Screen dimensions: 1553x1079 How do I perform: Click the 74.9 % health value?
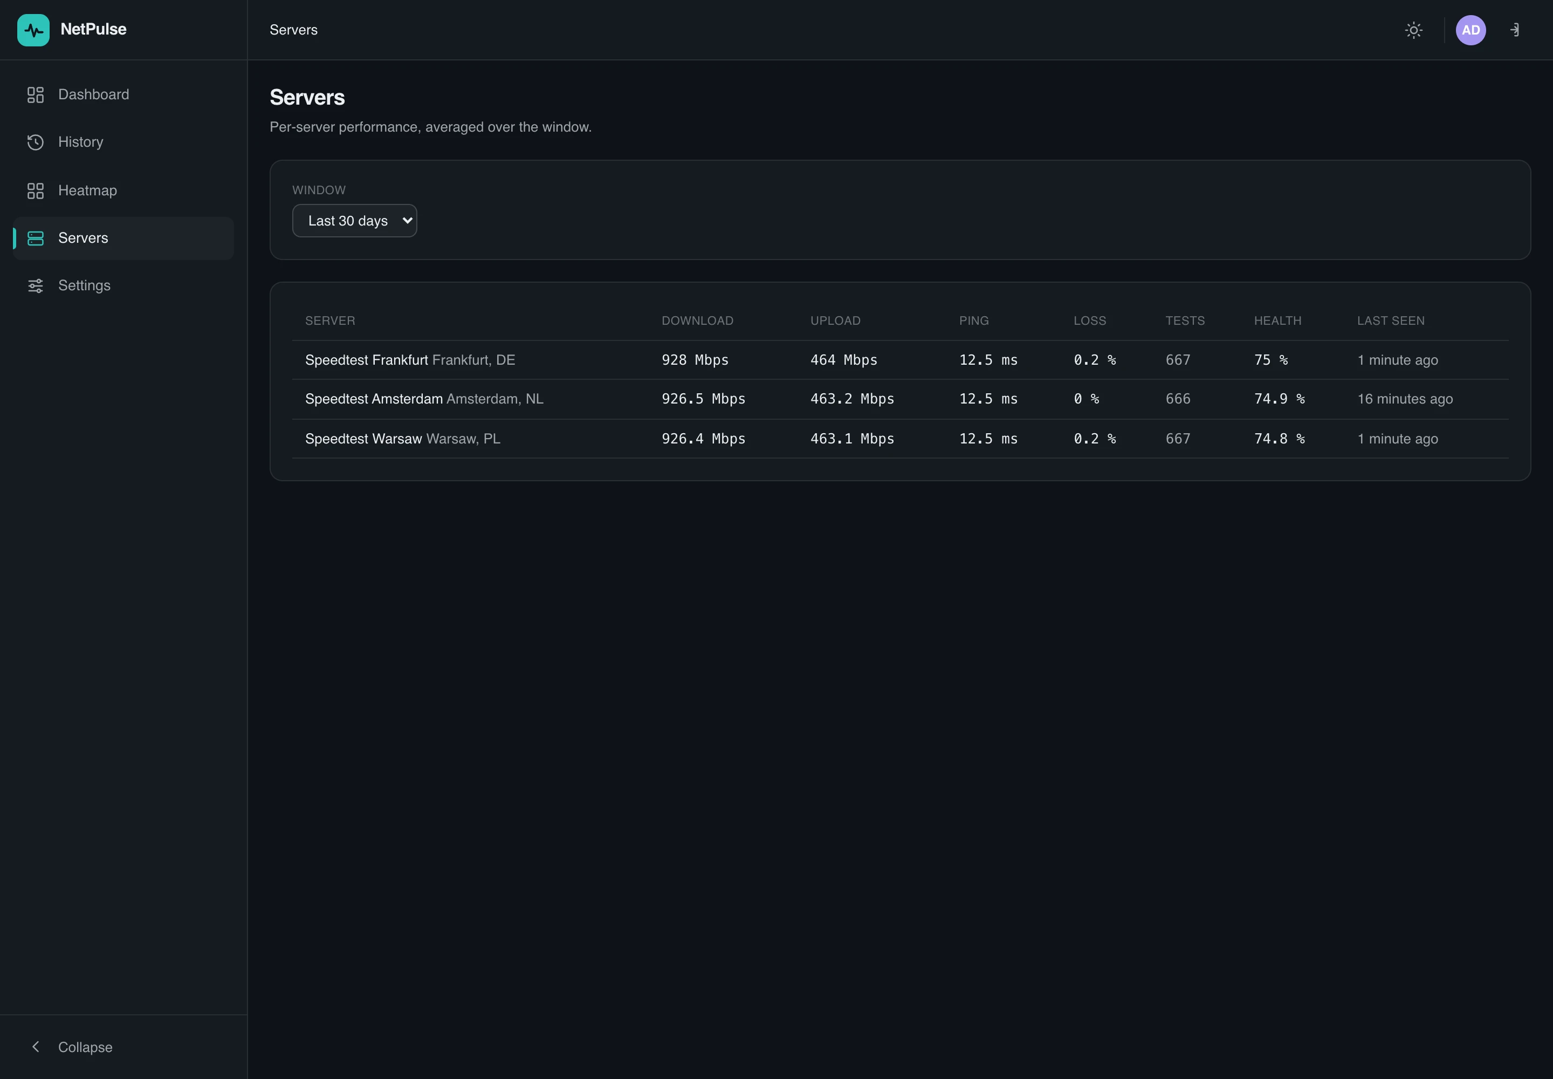[x=1279, y=399]
